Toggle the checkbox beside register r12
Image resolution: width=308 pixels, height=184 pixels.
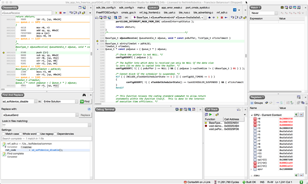(x=255, y=157)
